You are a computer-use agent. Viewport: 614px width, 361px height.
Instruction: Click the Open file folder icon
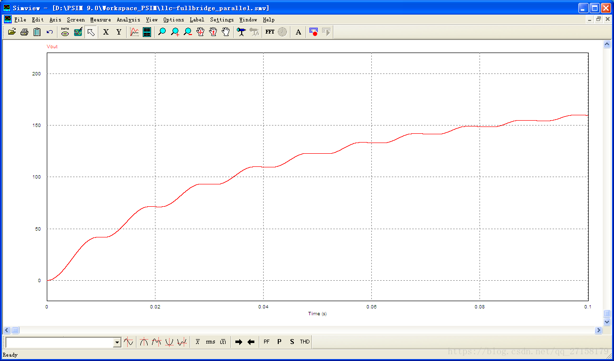pyautogui.click(x=12, y=32)
